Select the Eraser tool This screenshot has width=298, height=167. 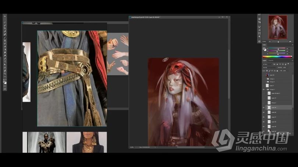[5, 47]
